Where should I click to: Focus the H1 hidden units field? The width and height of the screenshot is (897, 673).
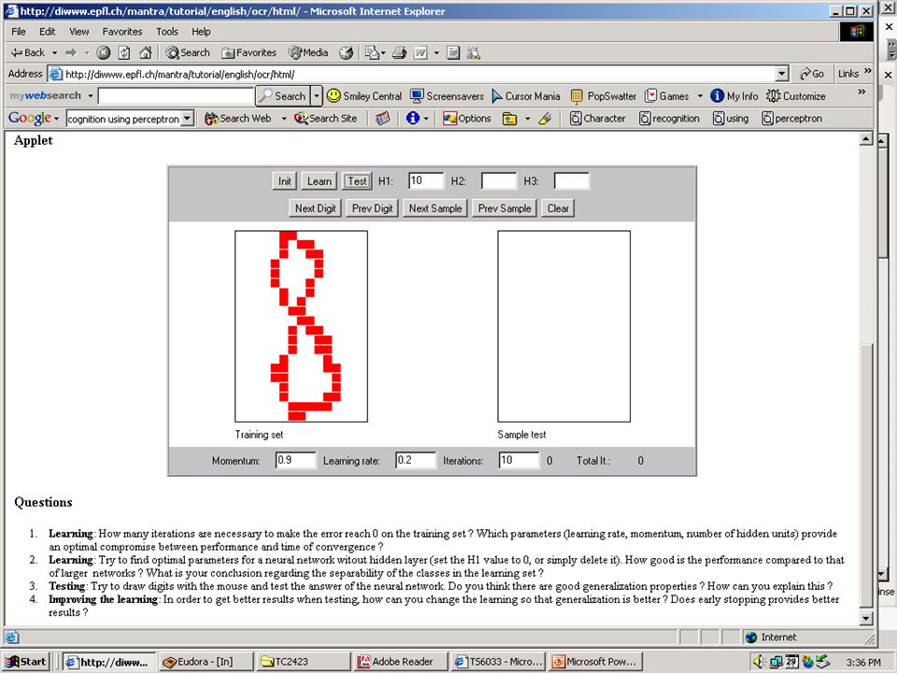click(x=426, y=180)
